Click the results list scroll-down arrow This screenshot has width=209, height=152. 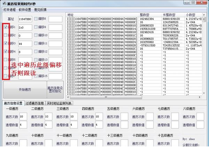pos(204,93)
